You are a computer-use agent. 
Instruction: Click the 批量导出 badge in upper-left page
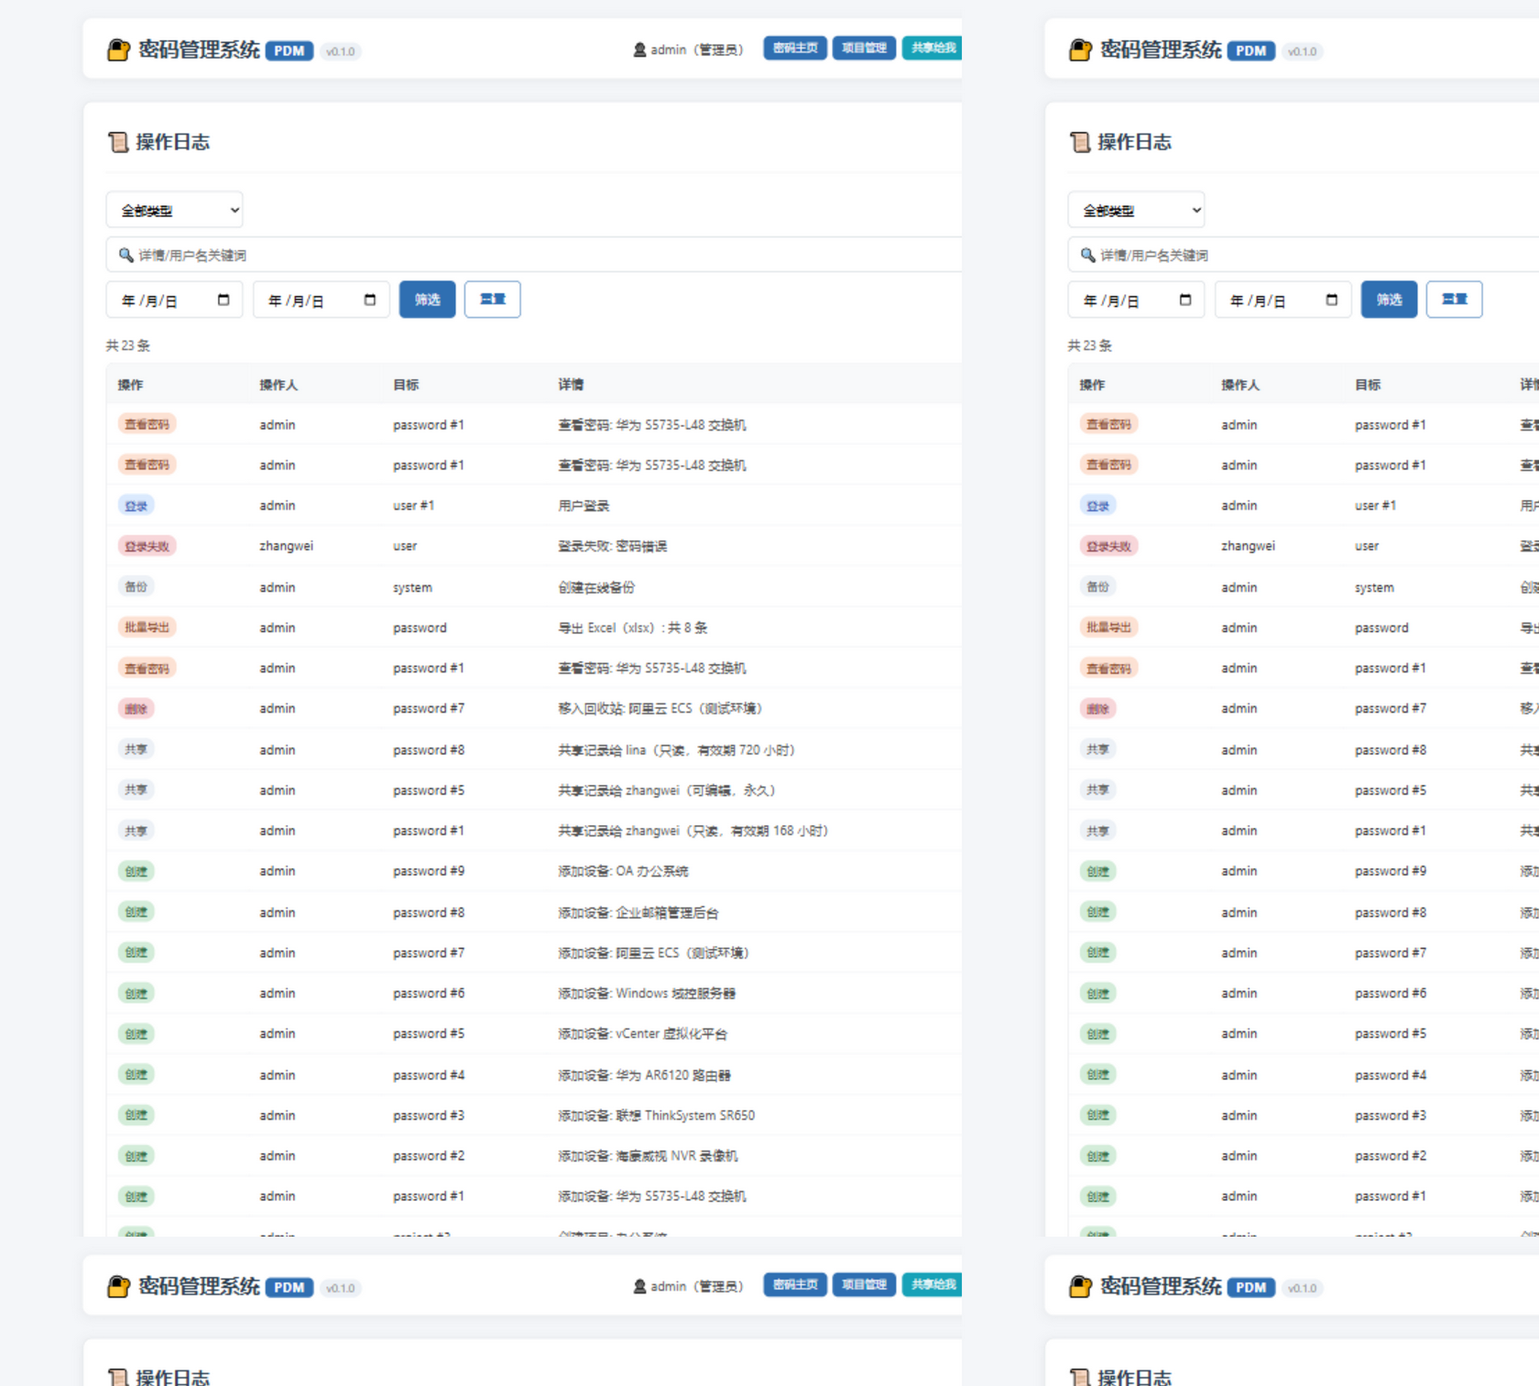click(x=147, y=628)
